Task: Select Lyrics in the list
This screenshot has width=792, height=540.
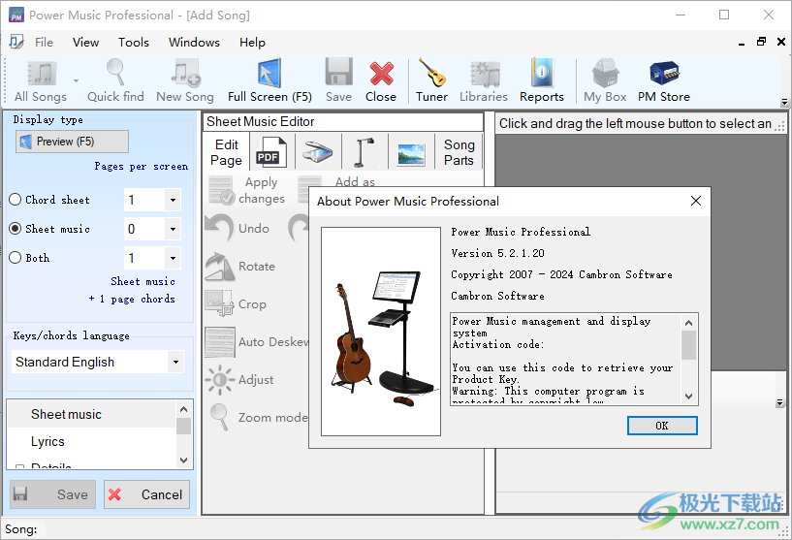Action: tap(48, 441)
